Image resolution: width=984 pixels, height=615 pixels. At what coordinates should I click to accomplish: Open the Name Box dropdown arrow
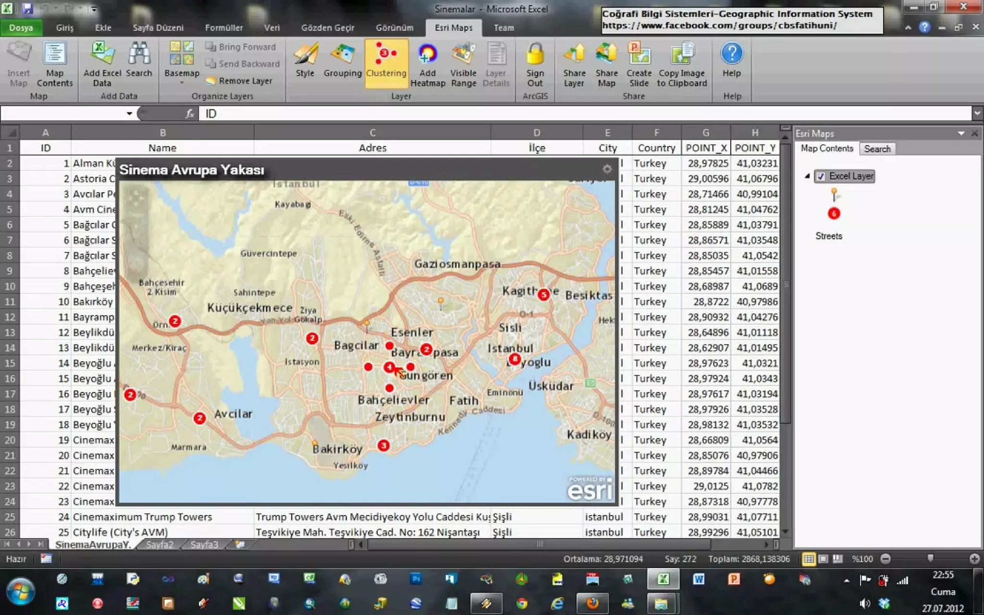pyautogui.click(x=129, y=114)
